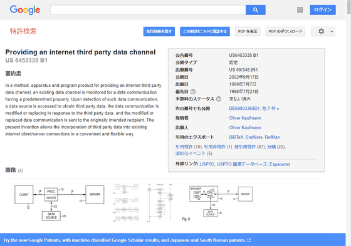Click the fee status help icon
The image size is (351, 246).
tap(219, 99)
